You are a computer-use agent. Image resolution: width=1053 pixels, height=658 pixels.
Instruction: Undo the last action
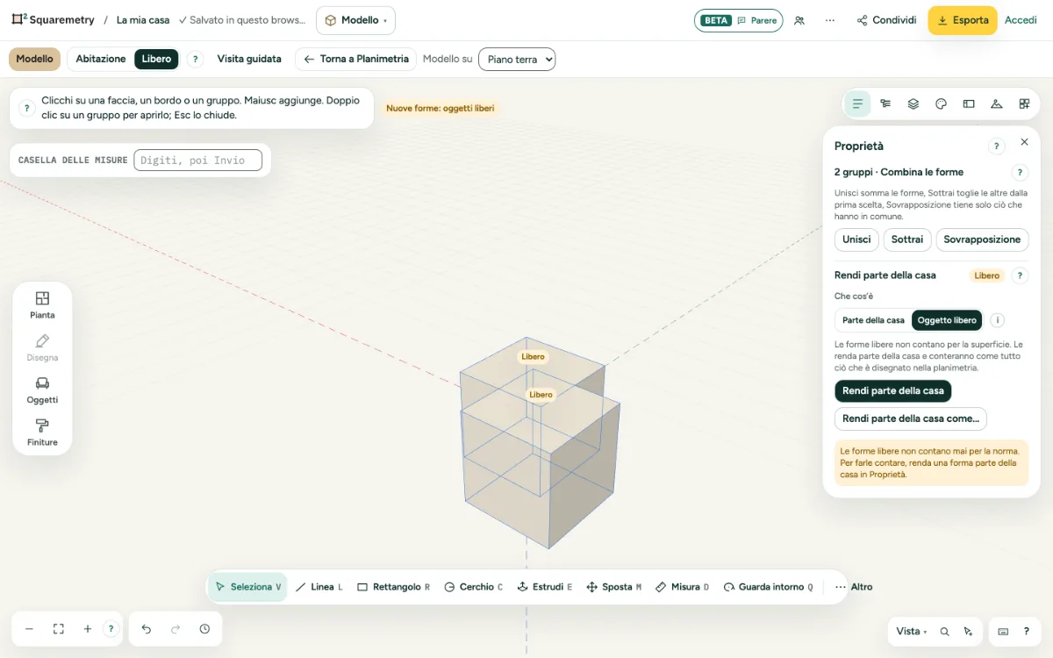pyautogui.click(x=147, y=629)
